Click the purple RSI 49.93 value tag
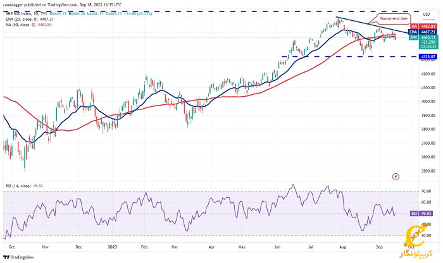 [421, 214]
